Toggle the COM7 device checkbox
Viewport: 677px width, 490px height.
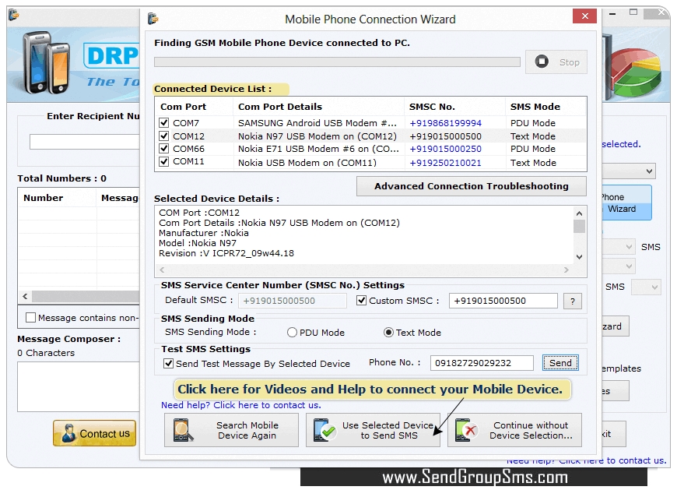[x=163, y=123]
